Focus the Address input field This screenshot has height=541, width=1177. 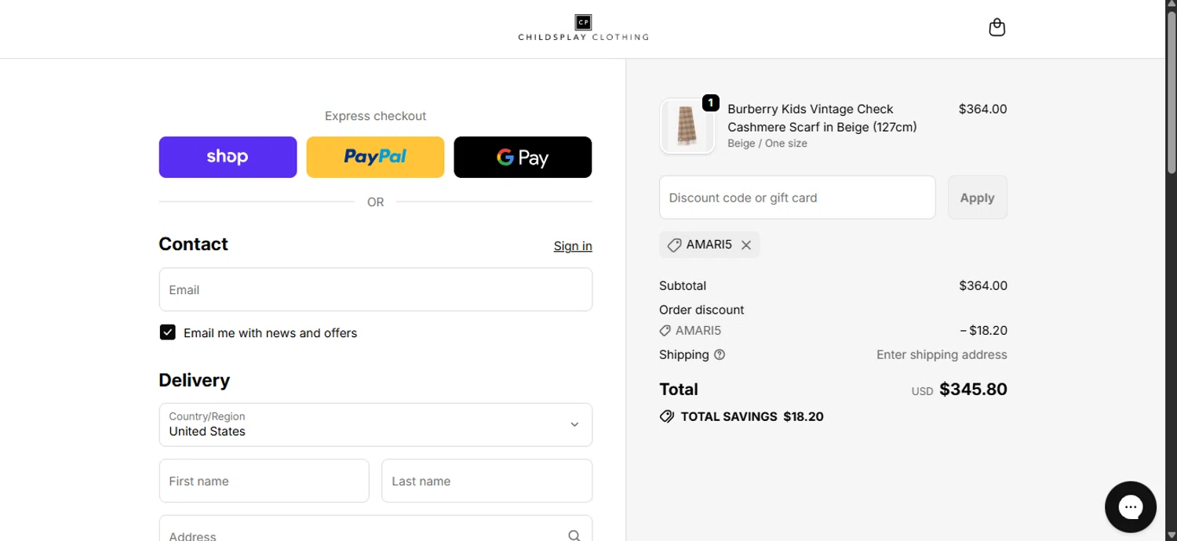(x=375, y=529)
